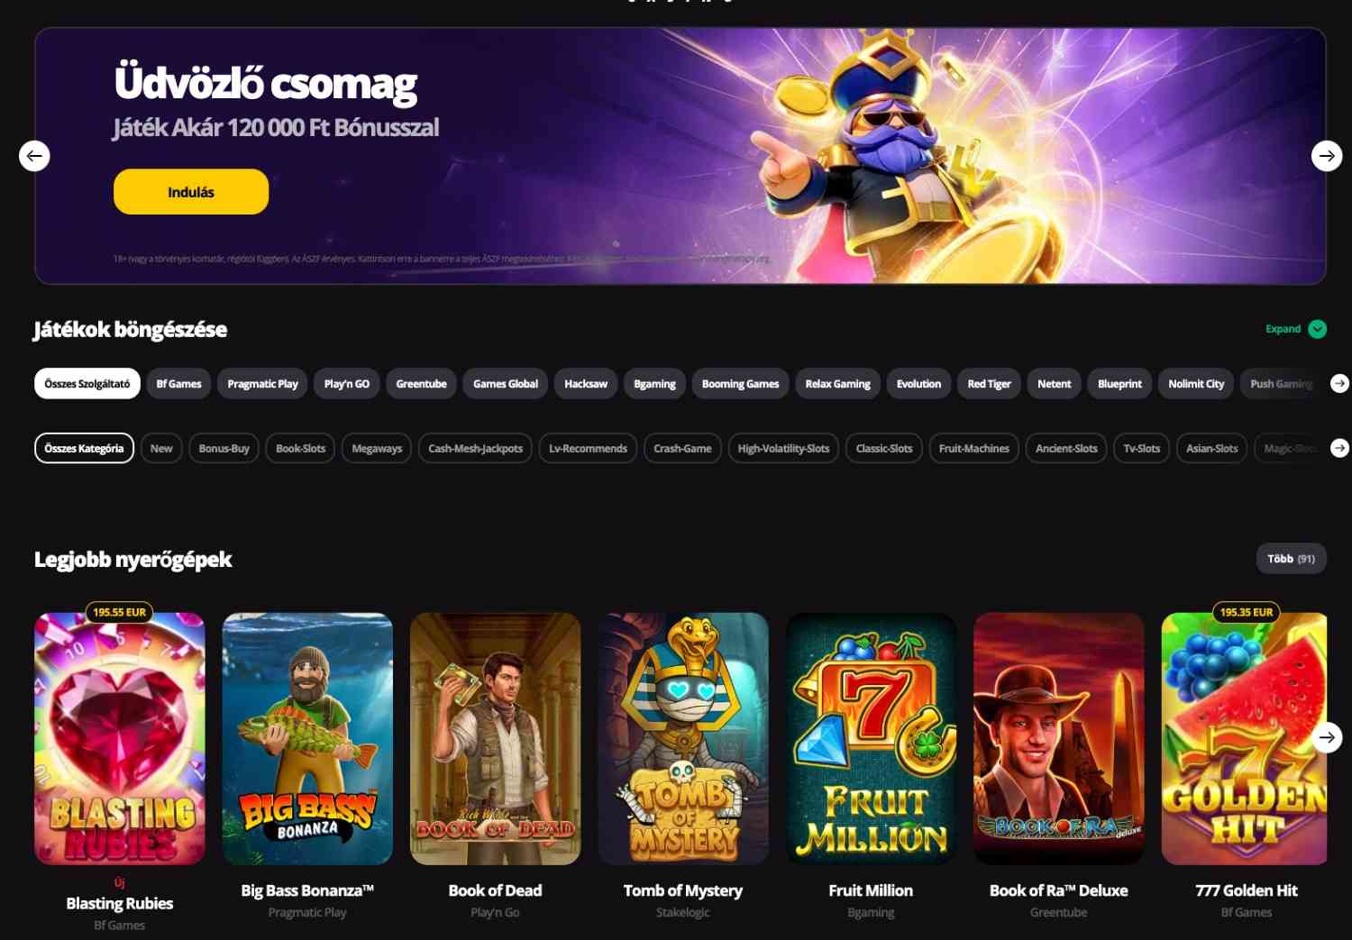
Task: Go to previous banner slide arrow
Action: click(x=34, y=156)
